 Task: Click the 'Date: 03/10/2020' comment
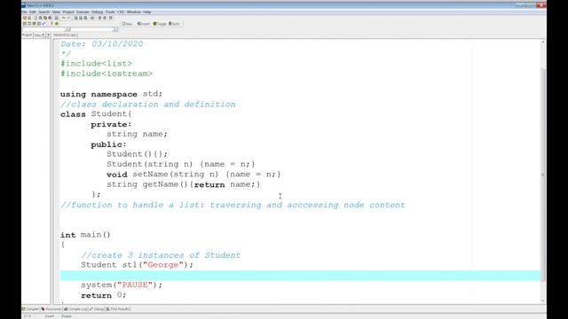pos(102,43)
